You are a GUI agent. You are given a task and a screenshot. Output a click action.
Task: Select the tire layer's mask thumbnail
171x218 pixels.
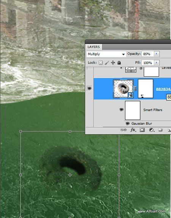tap(146, 88)
